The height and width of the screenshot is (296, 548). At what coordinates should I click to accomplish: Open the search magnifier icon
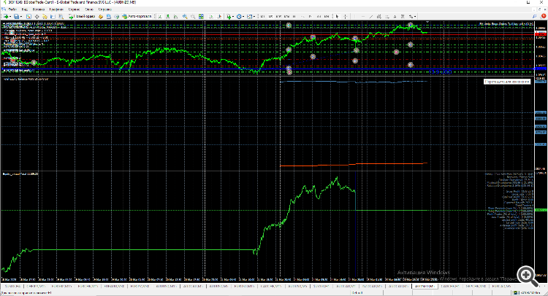[534, 16]
